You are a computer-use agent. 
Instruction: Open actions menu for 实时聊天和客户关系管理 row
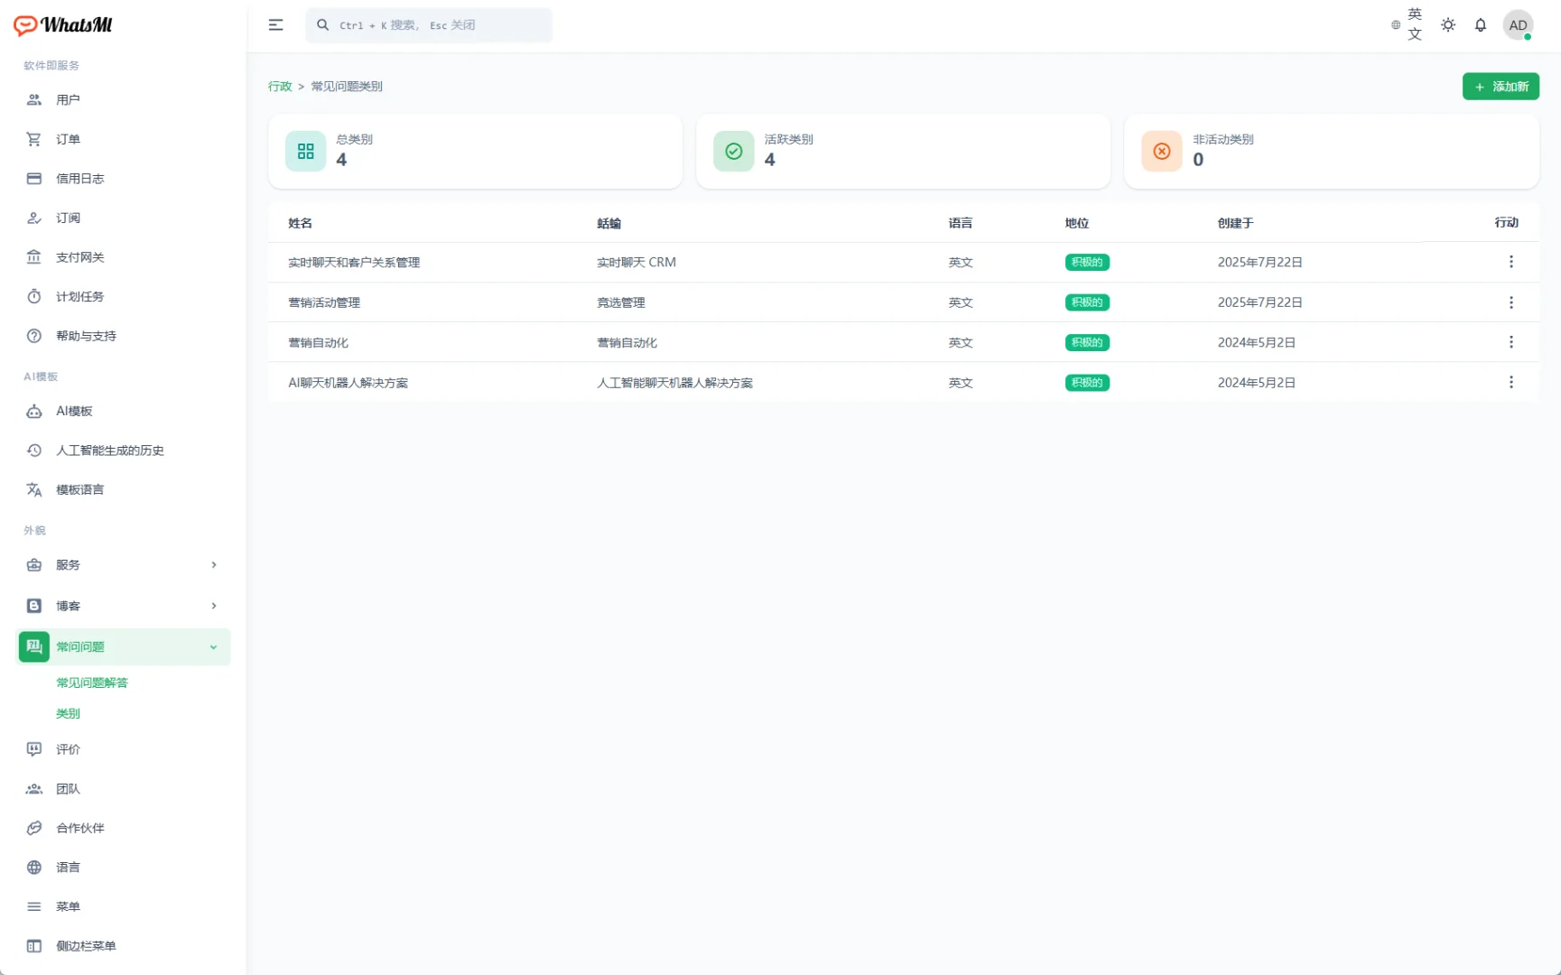point(1511,262)
